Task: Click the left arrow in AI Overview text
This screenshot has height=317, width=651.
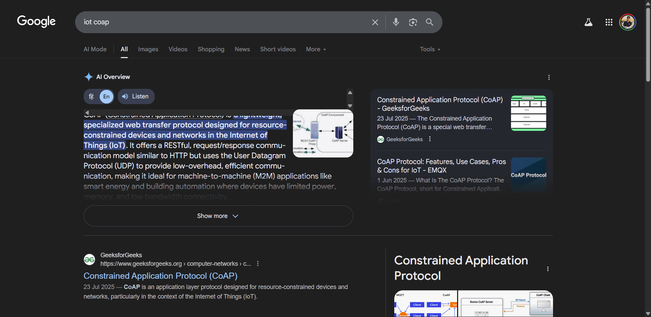Action: [87, 112]
